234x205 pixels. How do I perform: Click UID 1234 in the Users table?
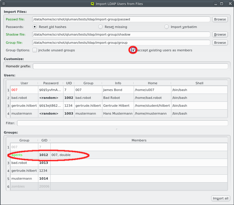click(69, 106)
